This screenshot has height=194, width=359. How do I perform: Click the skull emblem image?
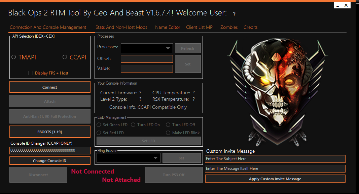(x=278, y=93)
